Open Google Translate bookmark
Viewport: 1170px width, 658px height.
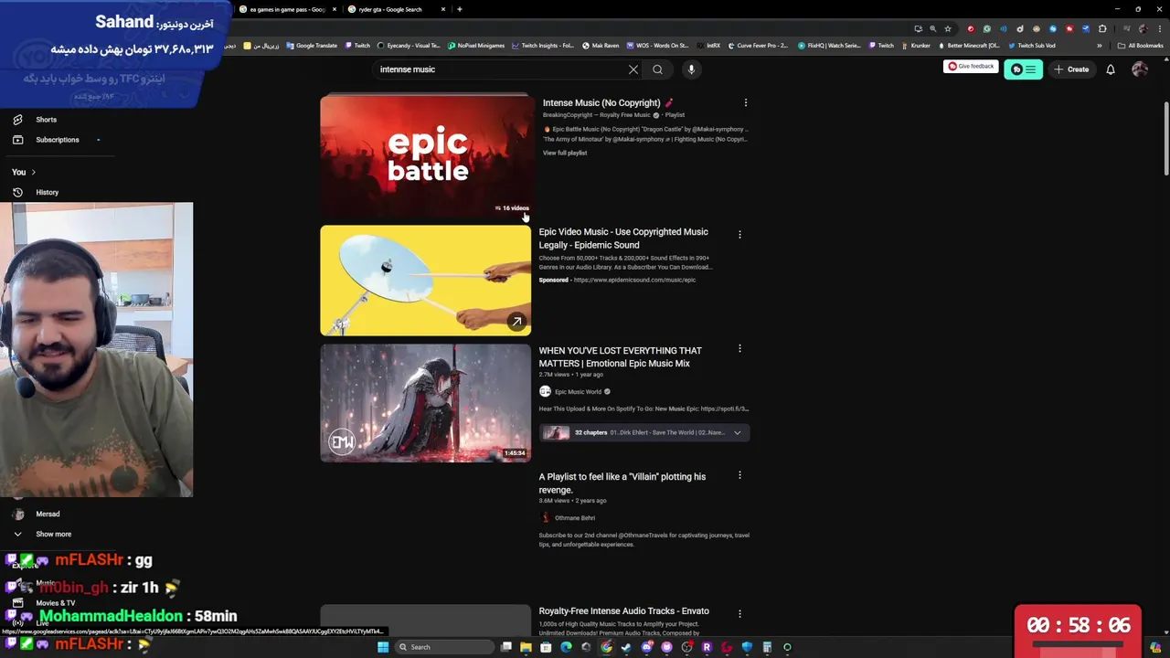[311, 46]
